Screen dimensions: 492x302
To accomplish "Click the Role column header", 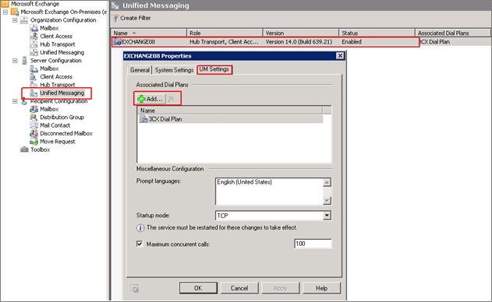I will (225, 33).
